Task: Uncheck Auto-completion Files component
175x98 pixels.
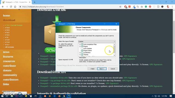Action: 82,44
